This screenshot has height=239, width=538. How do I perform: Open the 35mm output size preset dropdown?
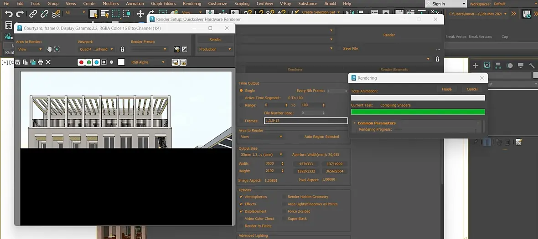pos(262,154)
